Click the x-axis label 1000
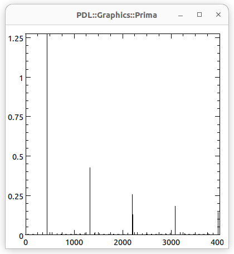 pyautogui.click(x=74, y=242)
